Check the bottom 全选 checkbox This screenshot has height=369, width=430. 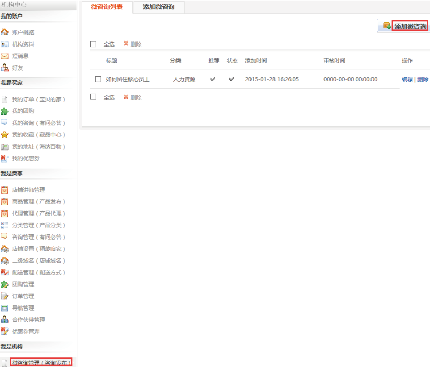pyautogui.click(x=93, y=97)
